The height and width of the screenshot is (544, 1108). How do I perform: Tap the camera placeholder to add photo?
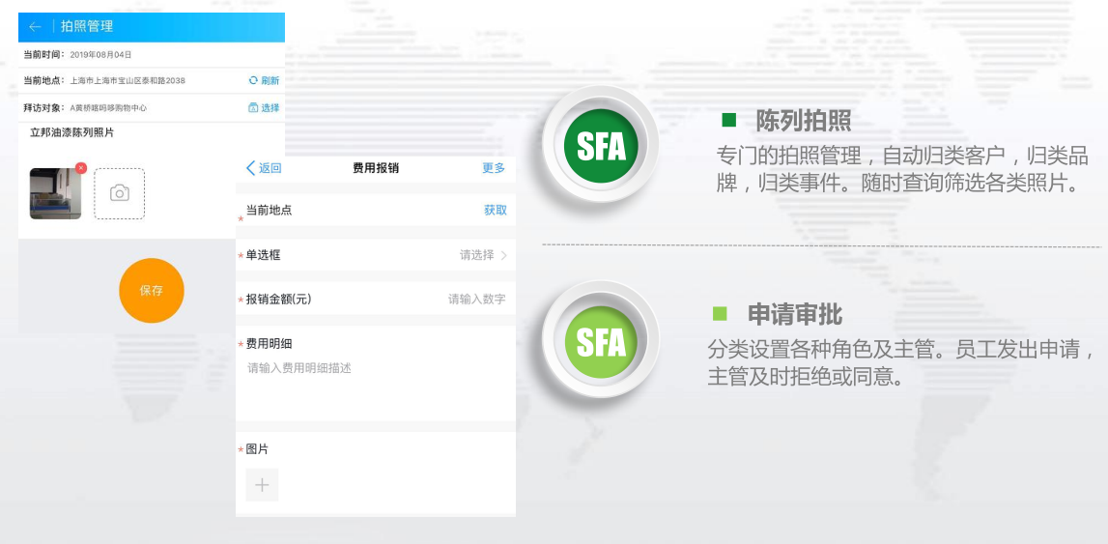tap(119, 193)
